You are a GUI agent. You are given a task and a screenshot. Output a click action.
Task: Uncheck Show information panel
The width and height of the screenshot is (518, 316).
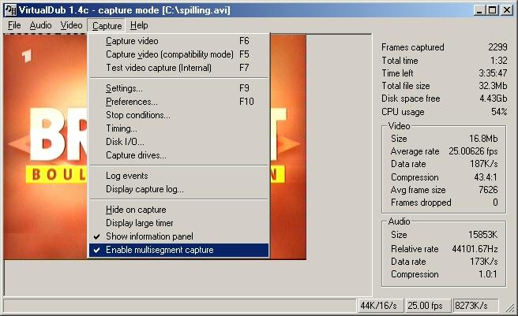click(x=148, y=236)
